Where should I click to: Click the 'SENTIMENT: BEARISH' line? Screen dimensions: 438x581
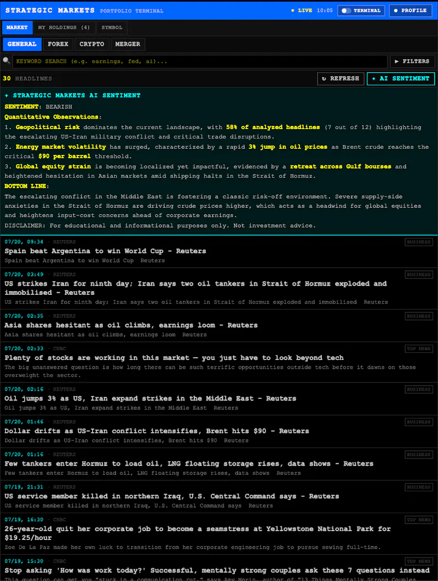pos(38,107)
